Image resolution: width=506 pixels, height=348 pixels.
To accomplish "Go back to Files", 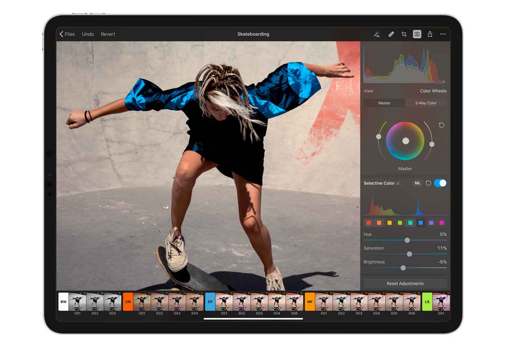I will click(x=67, y=34).
